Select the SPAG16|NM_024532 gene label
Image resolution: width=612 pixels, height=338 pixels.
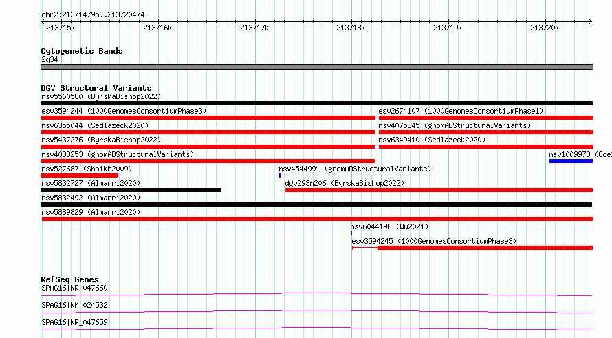[x=74, y=305]
